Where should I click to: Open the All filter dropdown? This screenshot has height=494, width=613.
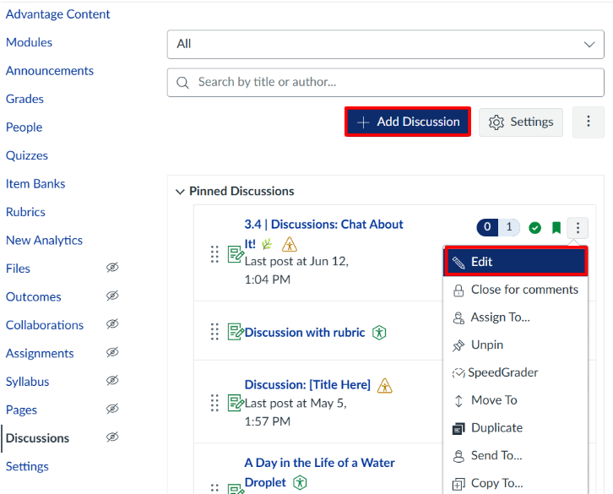tap(385, 44)
